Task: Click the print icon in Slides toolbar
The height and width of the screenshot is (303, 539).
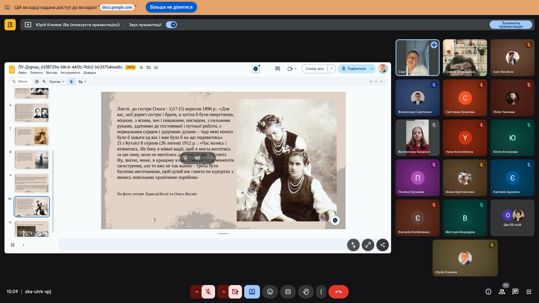Action: 37,82
